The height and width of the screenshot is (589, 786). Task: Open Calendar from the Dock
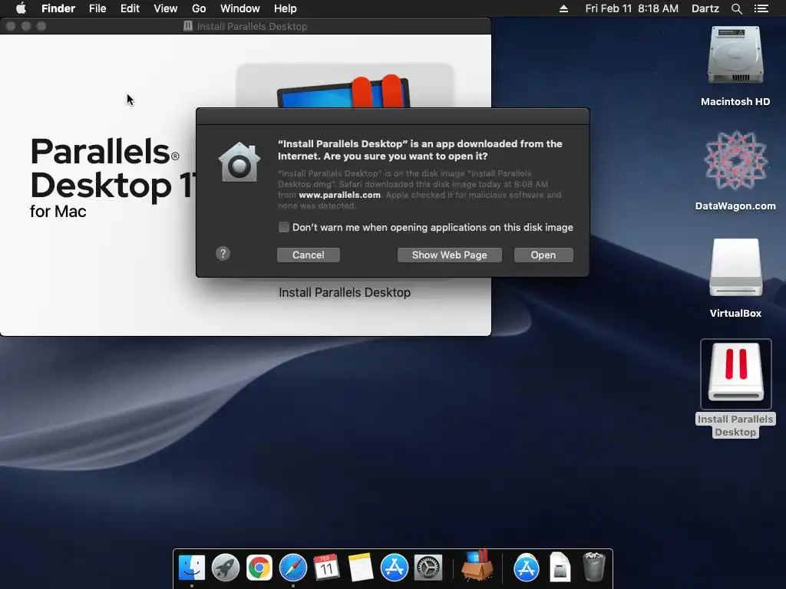(x=326, y=568)
